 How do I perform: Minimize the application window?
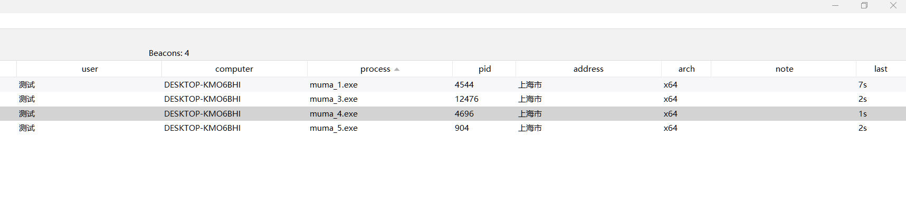click(835, 6)
